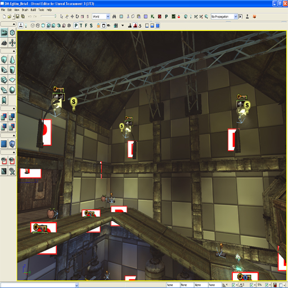
Task: Click the orange Gears of War style icon
Action: pyautogui.click(x=254, y=17)
